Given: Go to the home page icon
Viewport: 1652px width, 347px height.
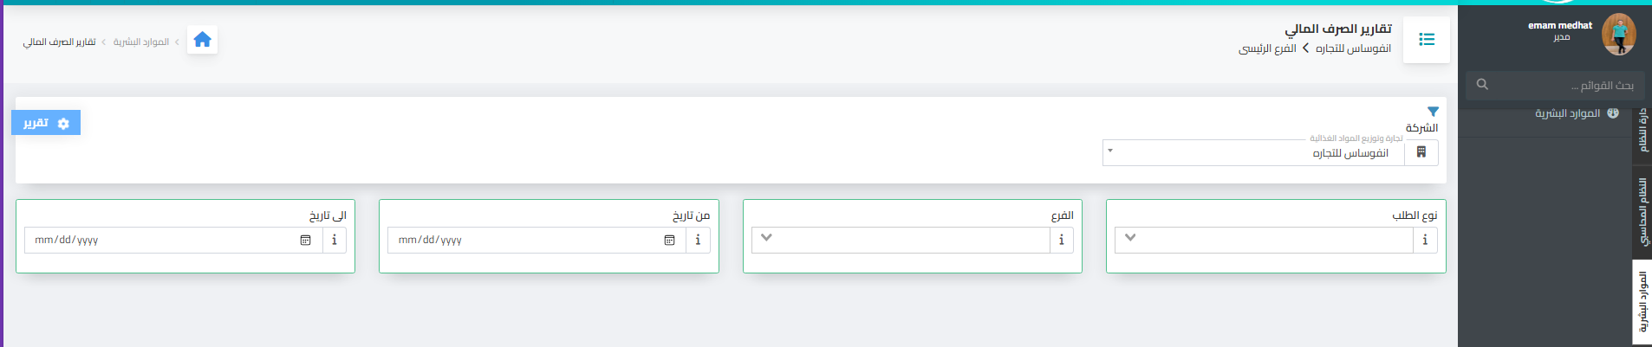Looking at the screenshot, I should tap(202, 40).
